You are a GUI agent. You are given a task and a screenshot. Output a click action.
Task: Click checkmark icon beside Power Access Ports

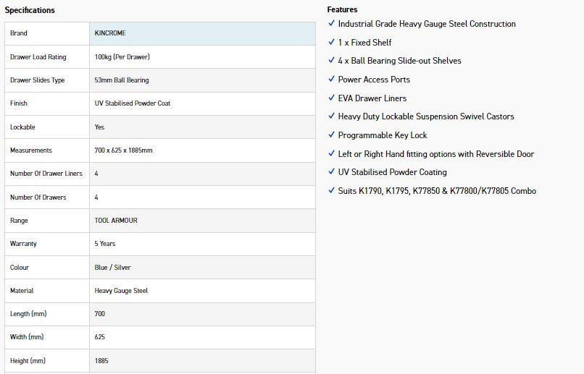click(331, 78)
